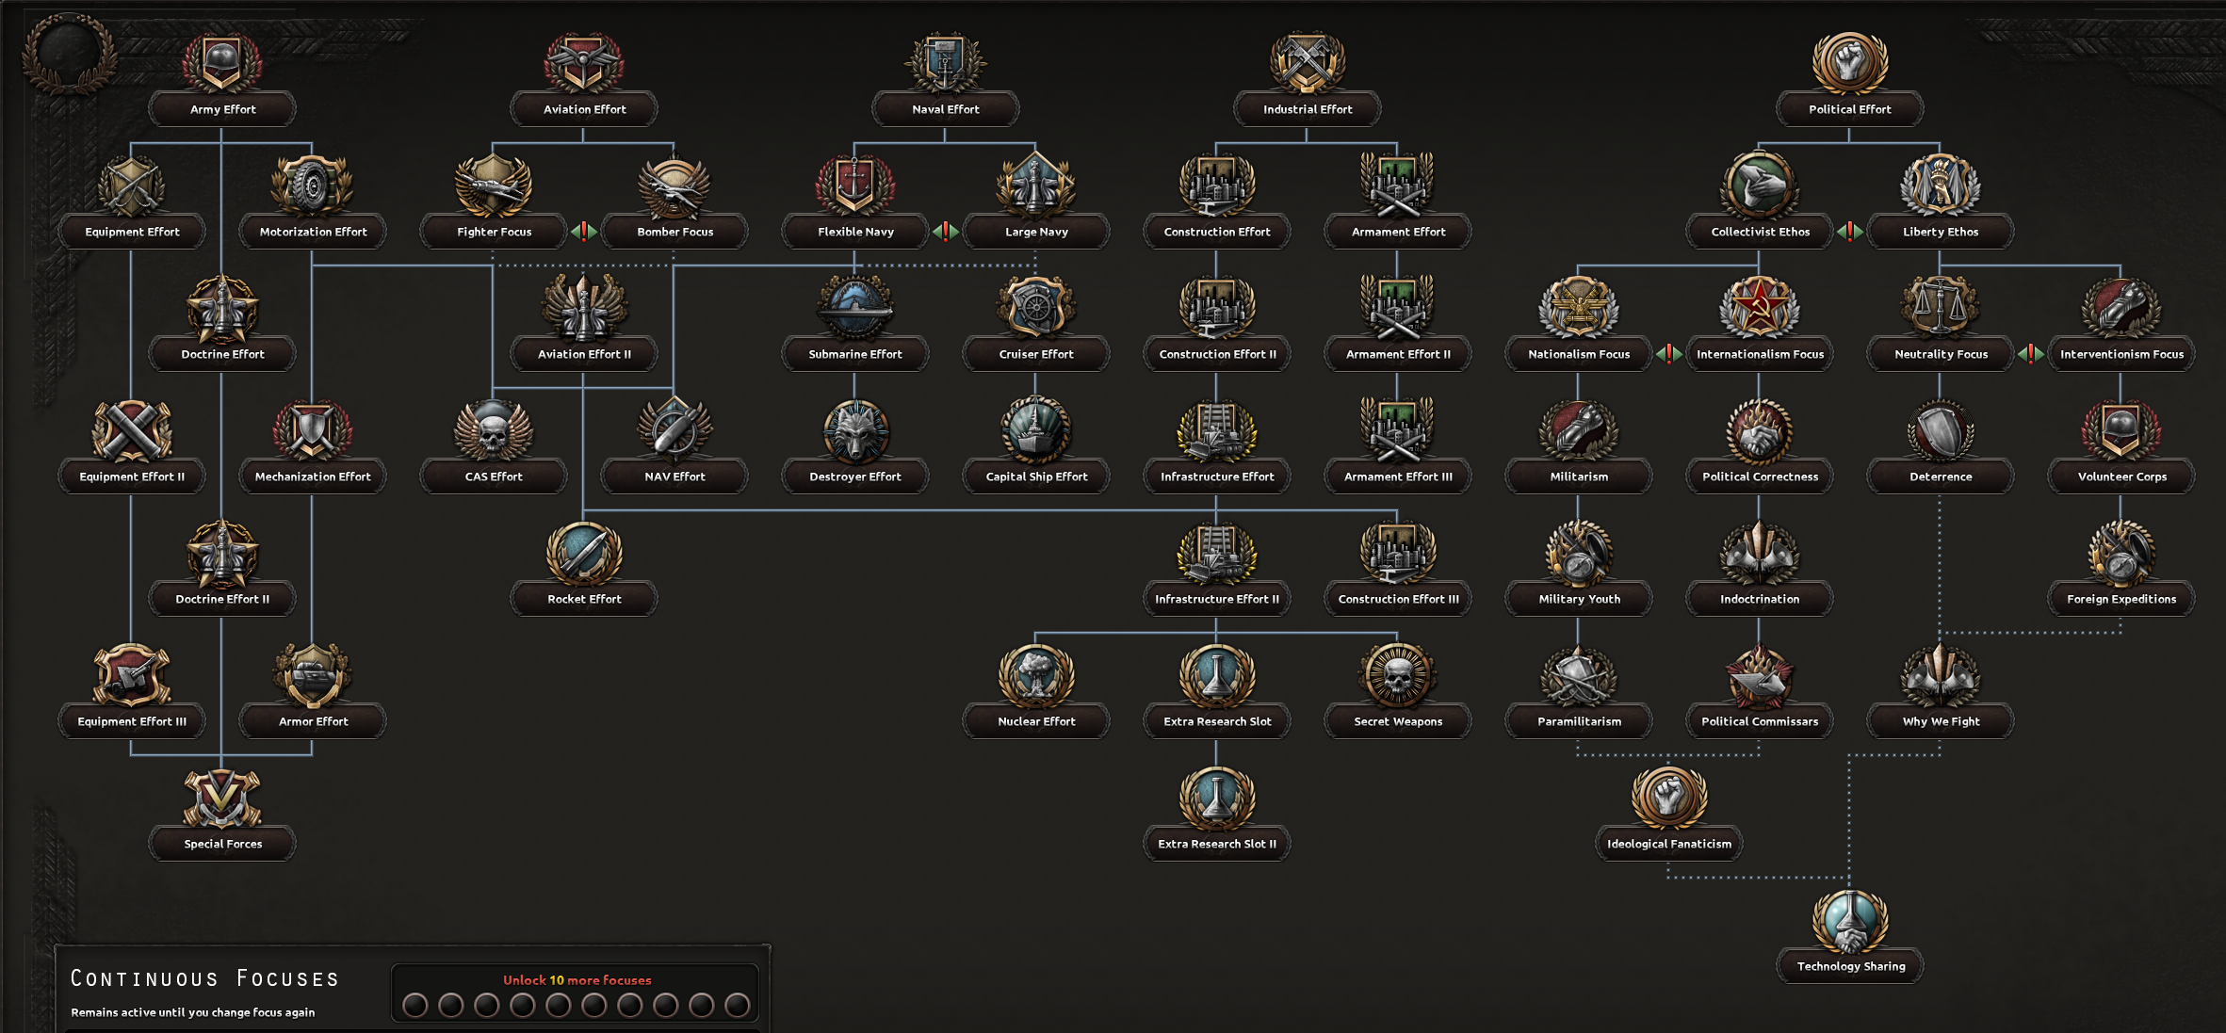Click the Political Effort raised fist icon
This screenshot has height=1033, width=2226.
1849,61
